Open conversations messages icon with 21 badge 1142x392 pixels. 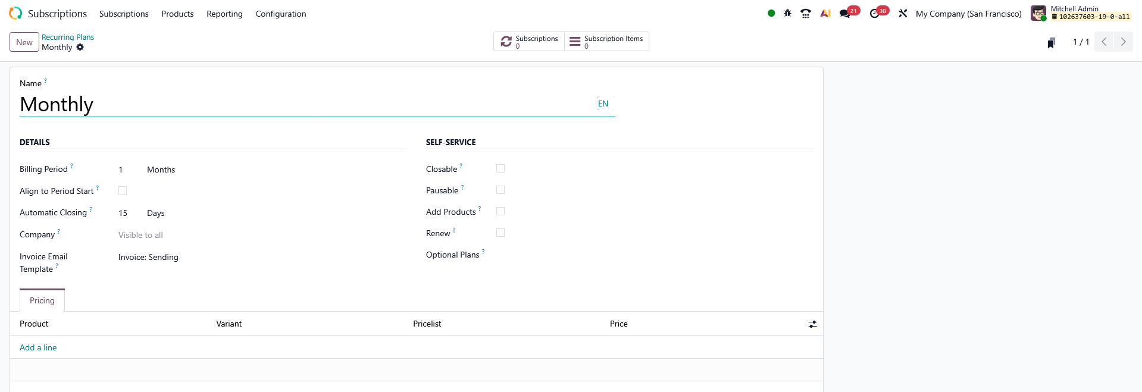[x=845, y=13]
